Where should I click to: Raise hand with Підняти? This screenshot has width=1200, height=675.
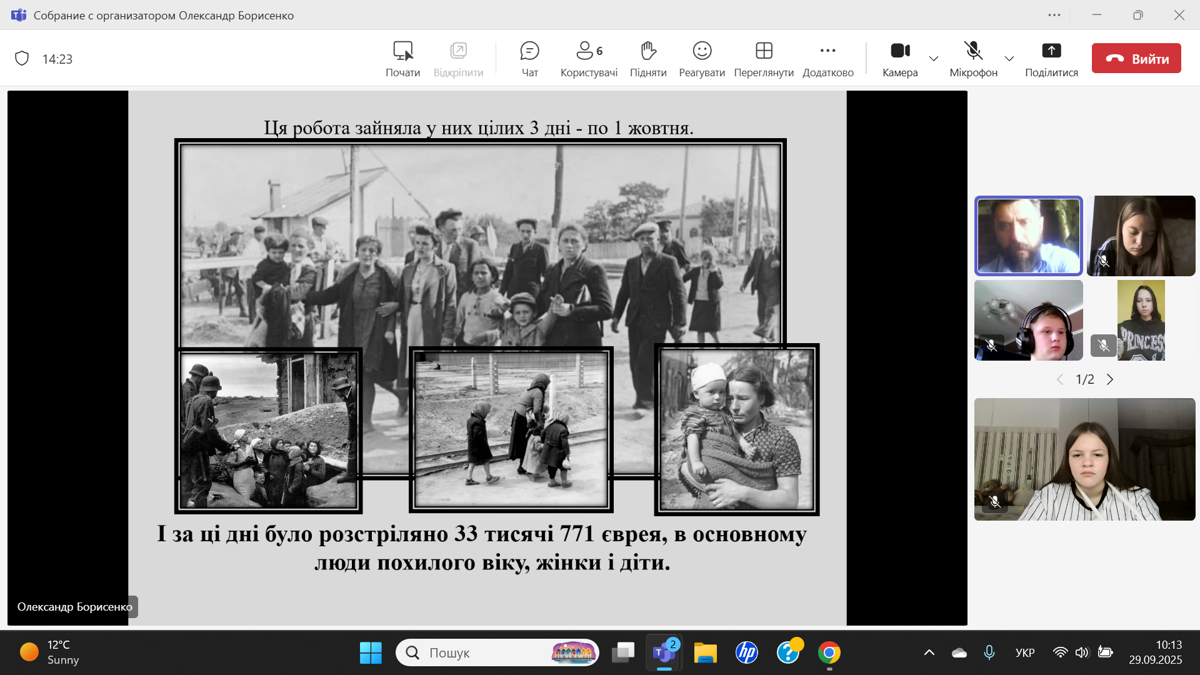pos(648,59)
